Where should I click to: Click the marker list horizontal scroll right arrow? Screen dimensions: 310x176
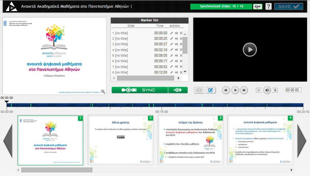pyautogui.click(x=179, y=78)
